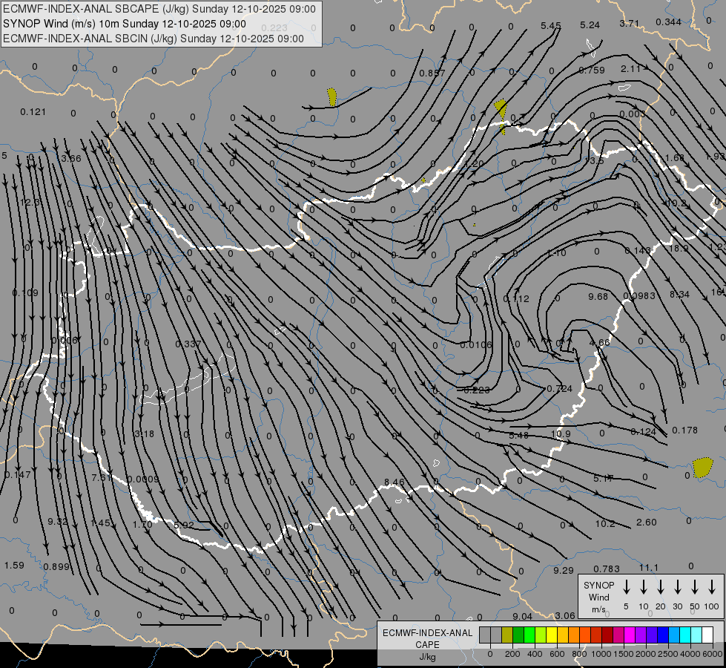Image resolution: width=726 pixels, height=668 pixels.
Task: Click the map value 9.04
Action: (523, 617)
